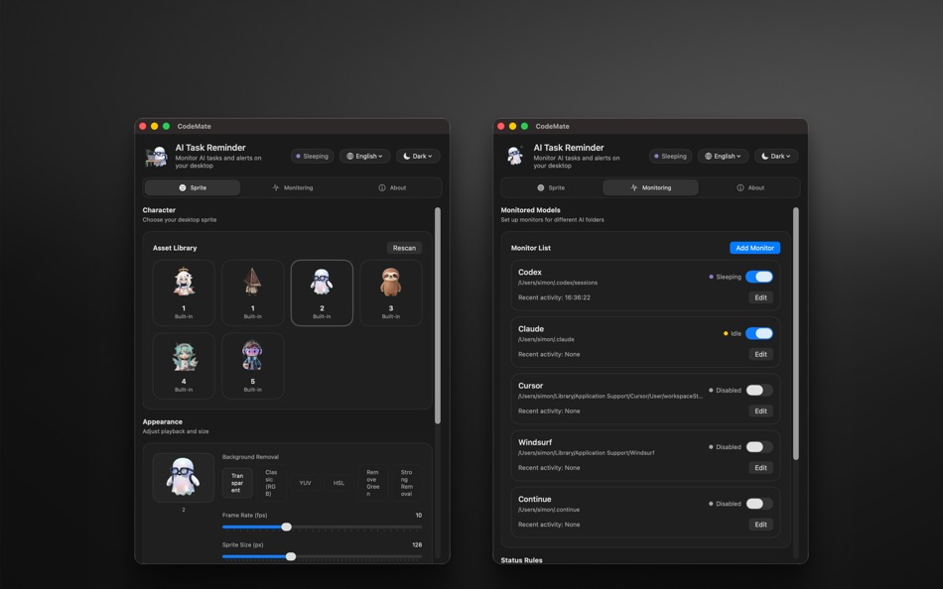
Task: Toggle the Claude monitor switch
Action: point(759,333)
